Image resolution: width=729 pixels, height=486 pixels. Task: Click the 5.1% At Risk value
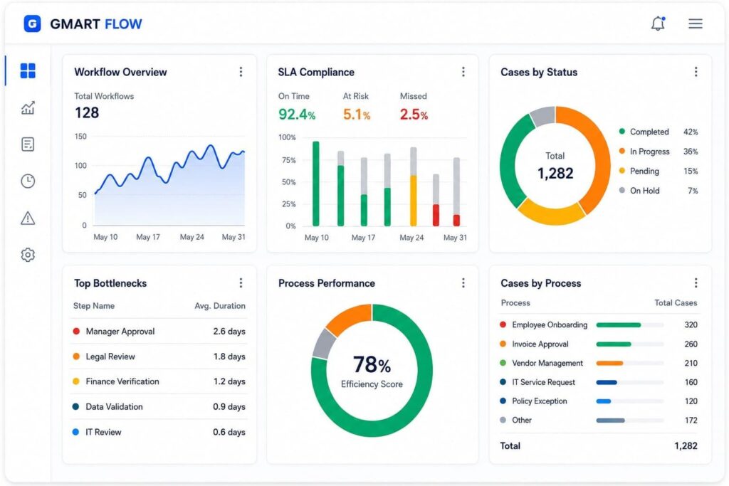[357, 115]
